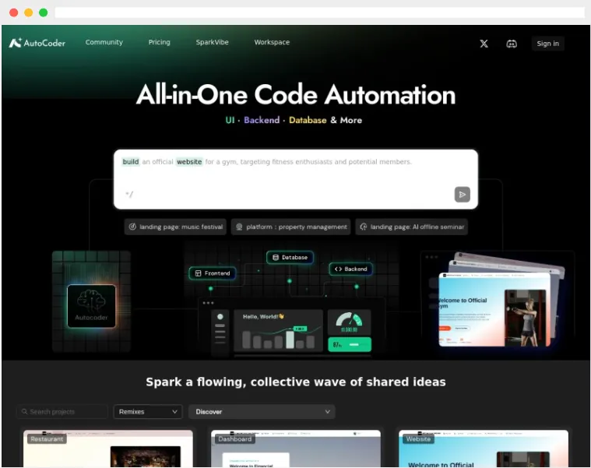The width and height of the screenshot is (591, 468).
Task: Click the Hello, World! chart preview
Action: pos(279,331)
